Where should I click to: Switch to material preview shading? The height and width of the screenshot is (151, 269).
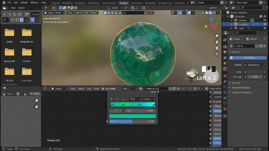(211, 13)
